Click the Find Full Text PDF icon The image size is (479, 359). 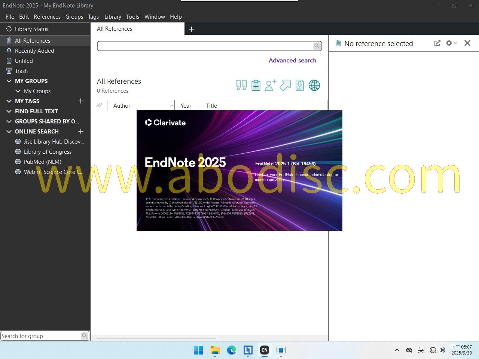click(x=300, y=85)
